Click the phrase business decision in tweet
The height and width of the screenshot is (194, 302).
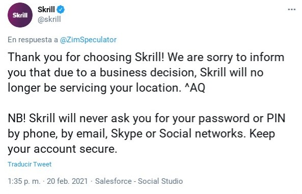pos(148,73)
